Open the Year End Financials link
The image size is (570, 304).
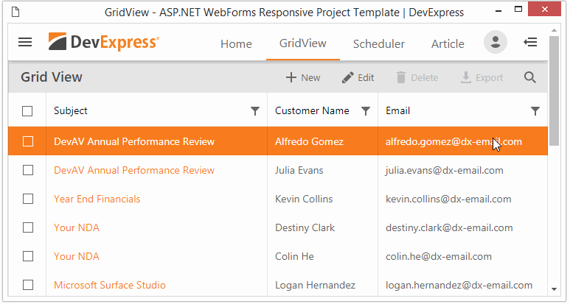(97, 199)
